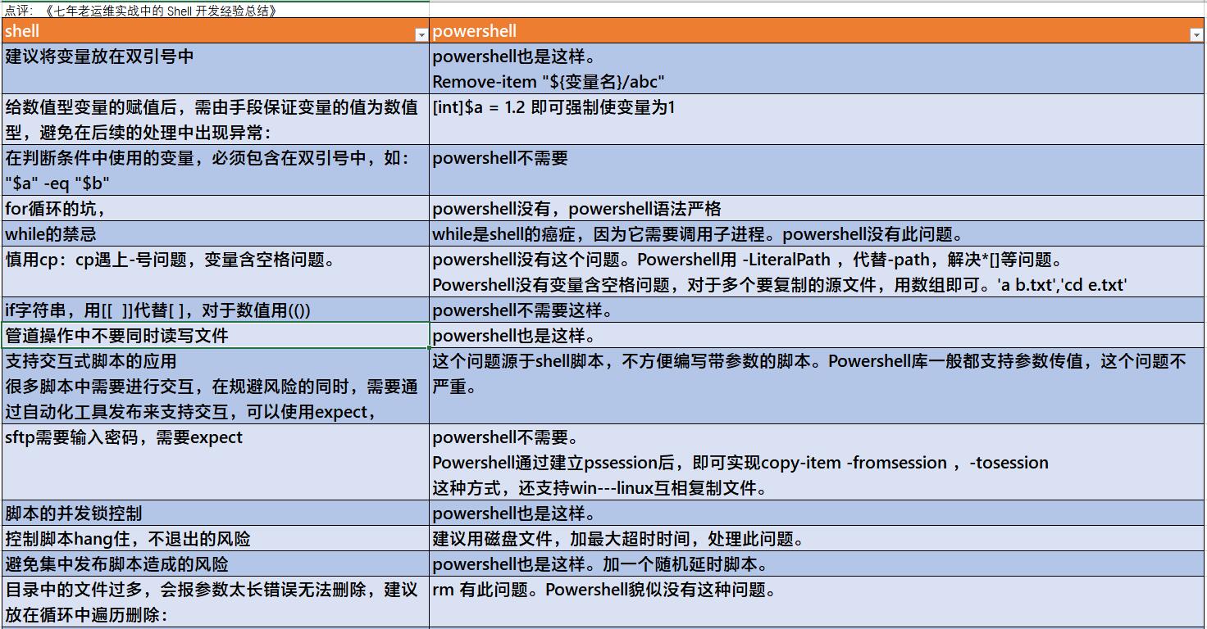This screenshot has height=629, width=1207.
Task: Open the powershell column filter dropdown
Action: click(1197, 34)
